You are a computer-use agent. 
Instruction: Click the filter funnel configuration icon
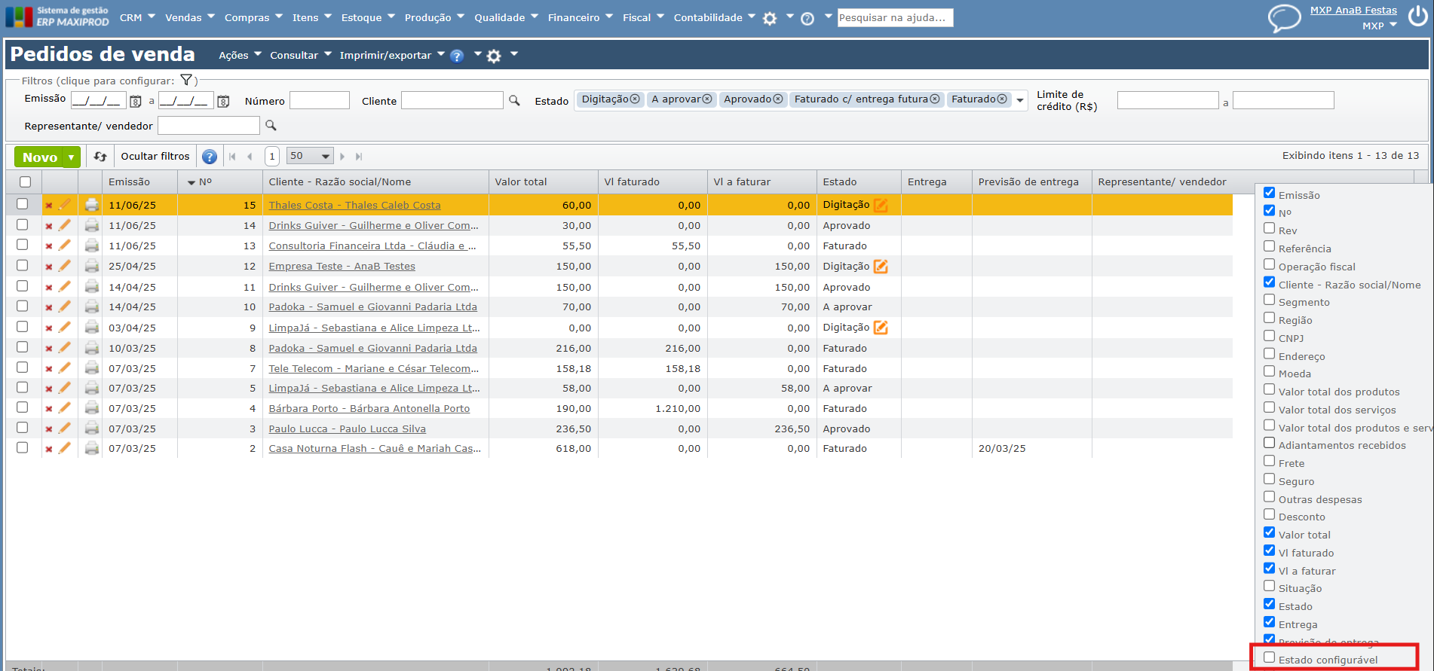[186, 80]
